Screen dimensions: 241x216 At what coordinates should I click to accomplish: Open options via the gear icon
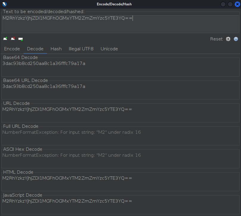(228, 39)
